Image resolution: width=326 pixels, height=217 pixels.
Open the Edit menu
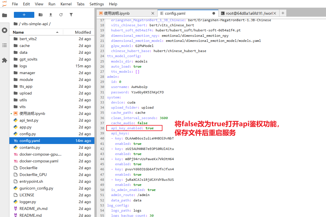click(26, 4)
